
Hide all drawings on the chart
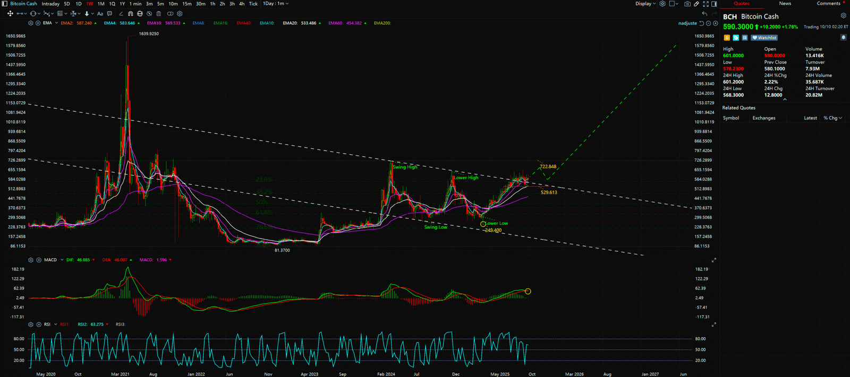[x=149, y=14]
